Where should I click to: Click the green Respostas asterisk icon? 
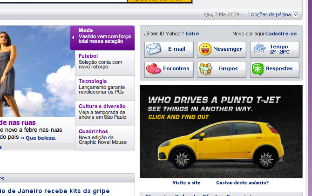(258, 69)
